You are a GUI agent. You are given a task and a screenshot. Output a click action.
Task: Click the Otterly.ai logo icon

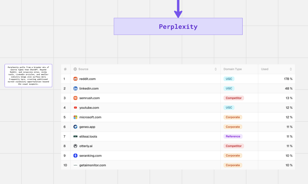pyautogui.click(x=75, y=146)
